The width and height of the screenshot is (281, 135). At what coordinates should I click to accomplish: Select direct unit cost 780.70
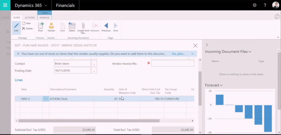(x=152, y=99)
